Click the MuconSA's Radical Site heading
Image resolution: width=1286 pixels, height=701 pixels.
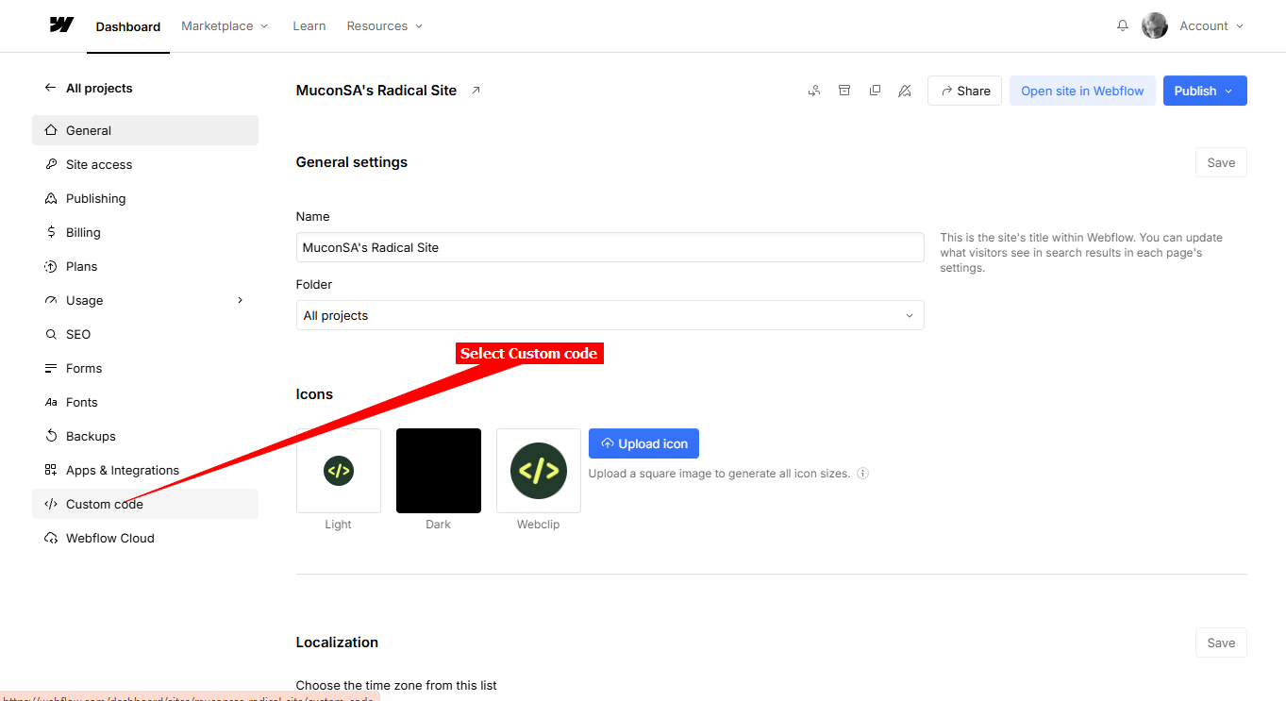tap(376, 91)
